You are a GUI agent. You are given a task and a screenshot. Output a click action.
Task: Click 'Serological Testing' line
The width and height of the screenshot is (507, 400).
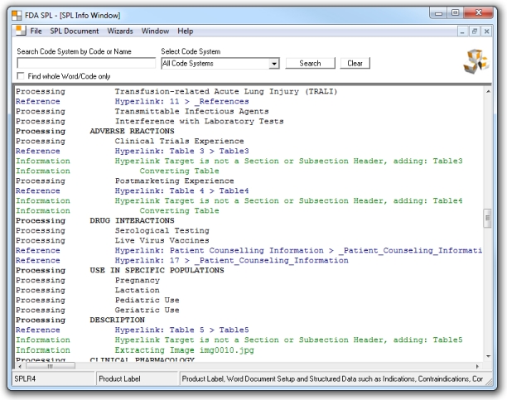[162, 230]
